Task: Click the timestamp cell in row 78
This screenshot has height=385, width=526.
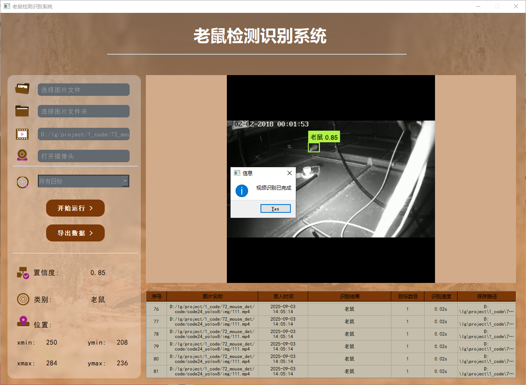Action: click(283, 334)
